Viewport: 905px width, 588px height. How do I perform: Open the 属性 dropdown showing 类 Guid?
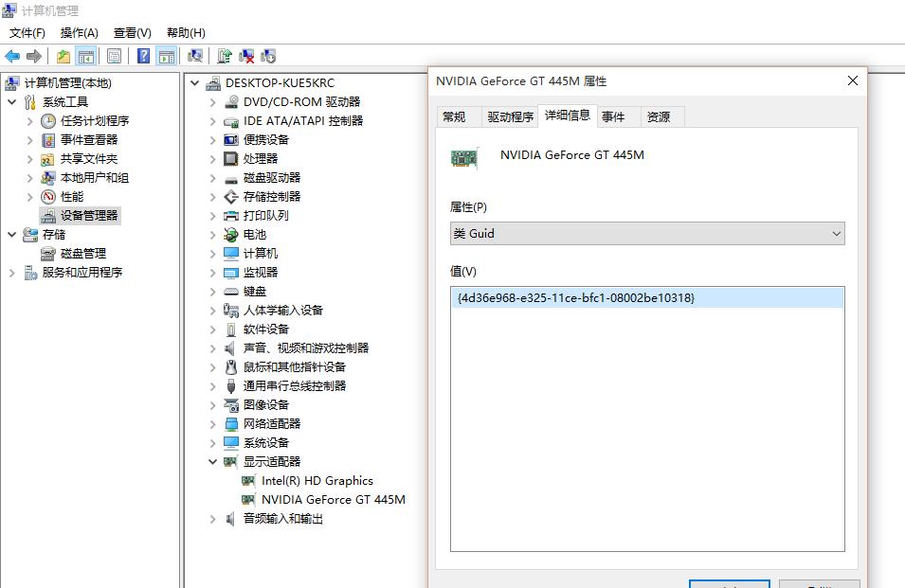[x=647, y=234]
